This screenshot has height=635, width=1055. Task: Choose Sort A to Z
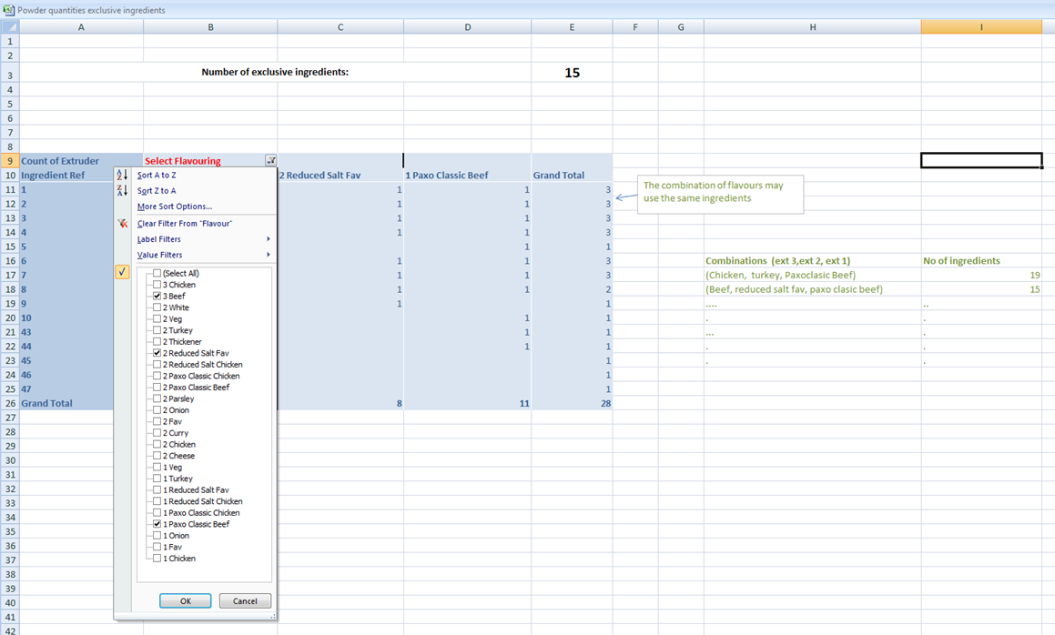(157, 175)
